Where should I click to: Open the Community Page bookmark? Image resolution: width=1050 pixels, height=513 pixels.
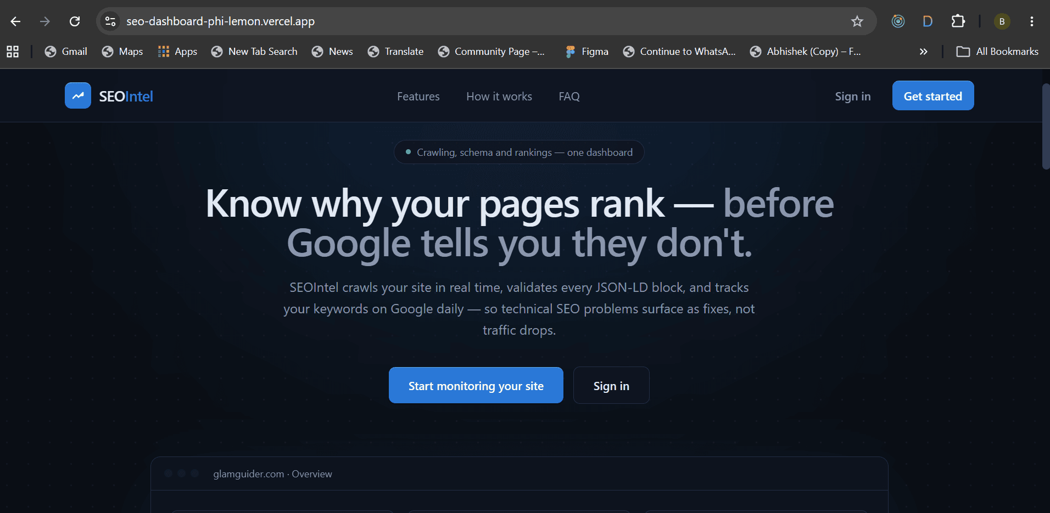point(491,52)
